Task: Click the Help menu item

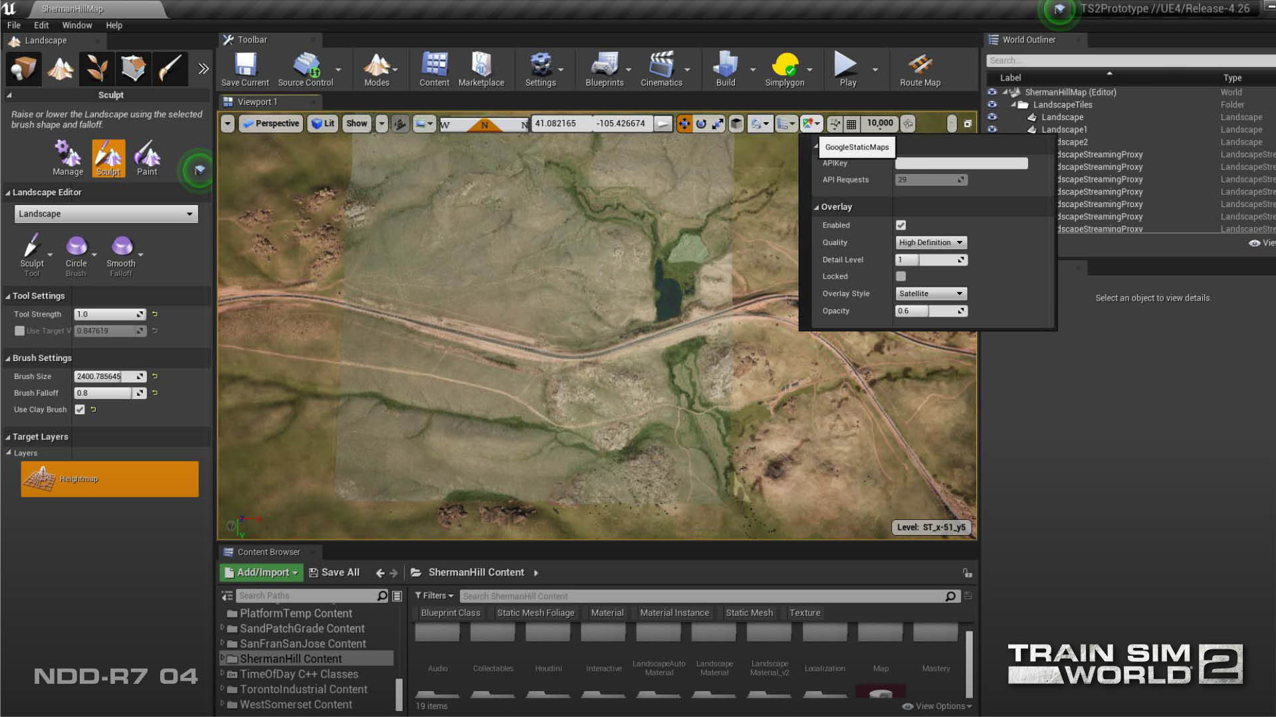Action: point(114,25)
